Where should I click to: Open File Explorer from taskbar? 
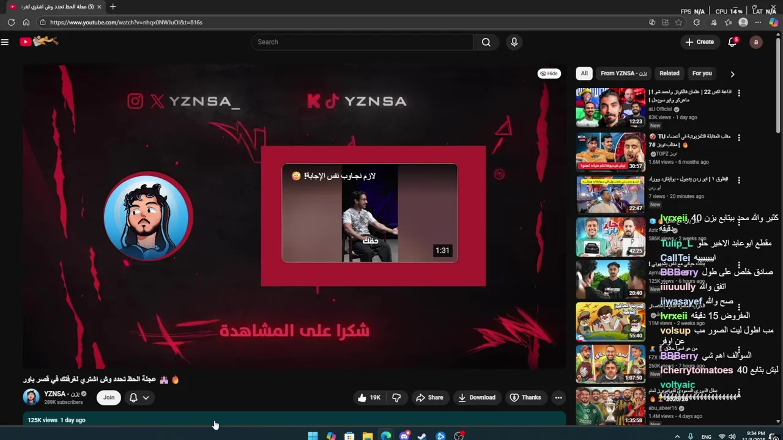pyautogui.click(x=368, y=436)
